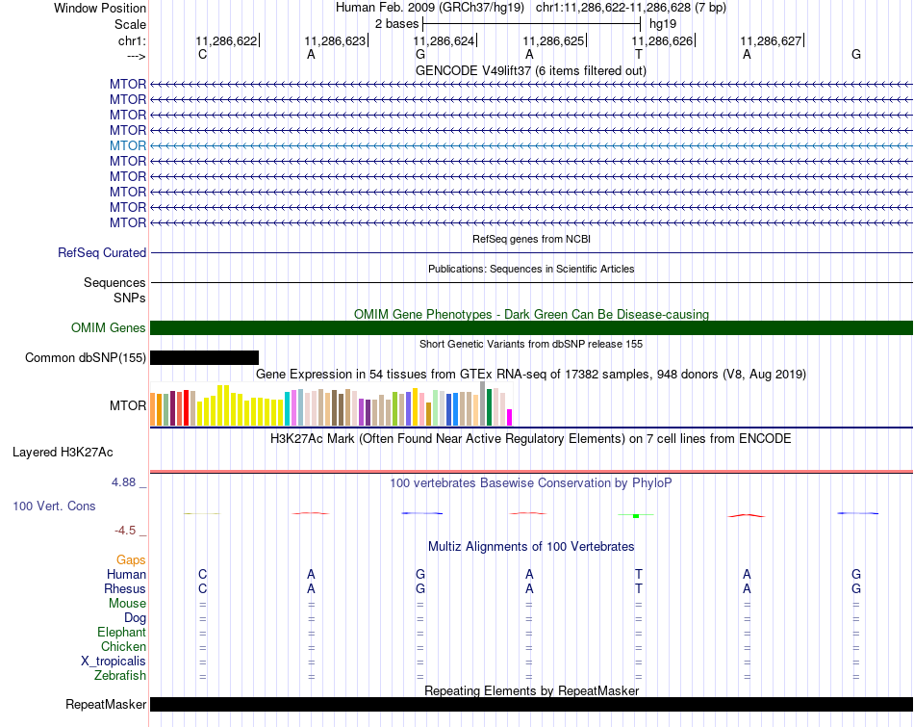Click the Scale label on left
Screen dimensions: 914x727
point(130,24)
